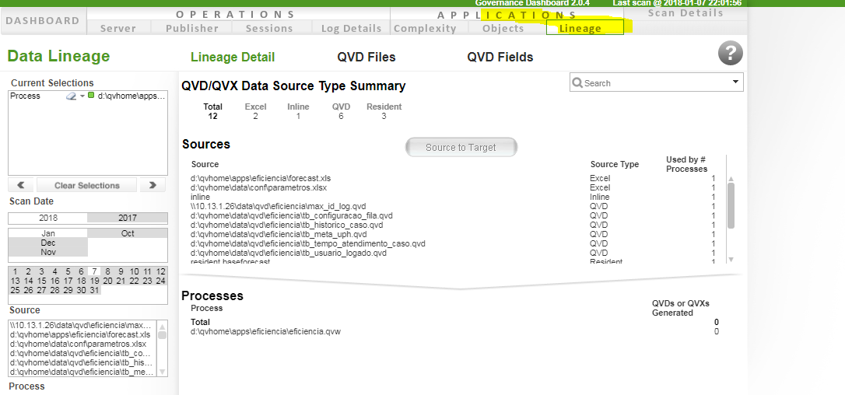Go forward one selection step
Image resolution: width=845 pixels, height=395 pixels.
coord(153,185)
